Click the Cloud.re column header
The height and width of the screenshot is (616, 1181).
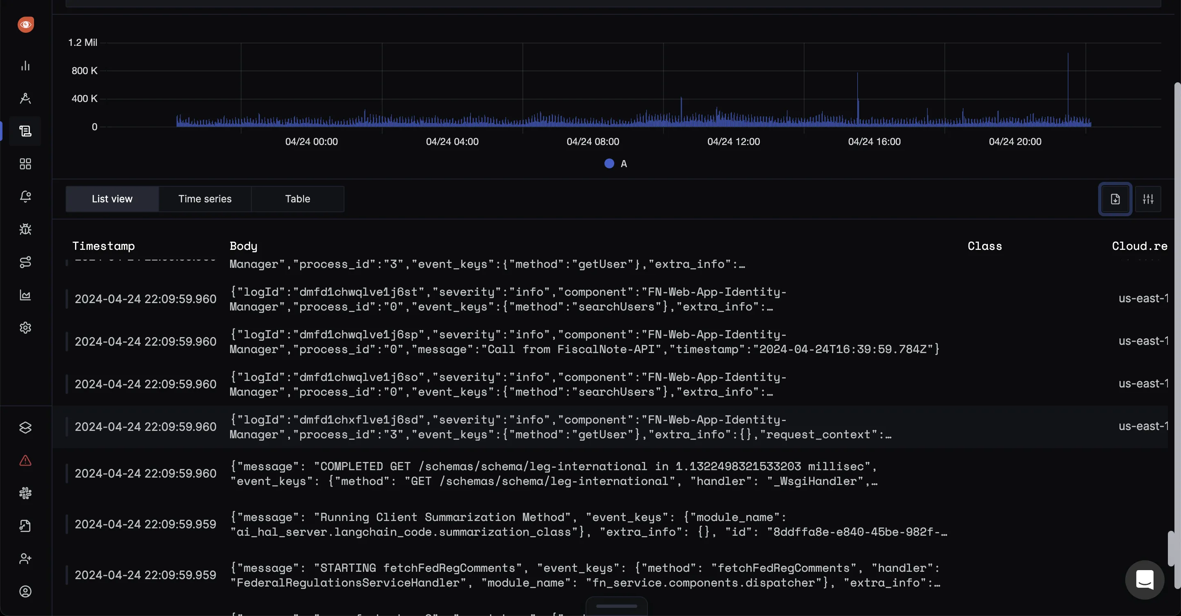[1140, 246]
